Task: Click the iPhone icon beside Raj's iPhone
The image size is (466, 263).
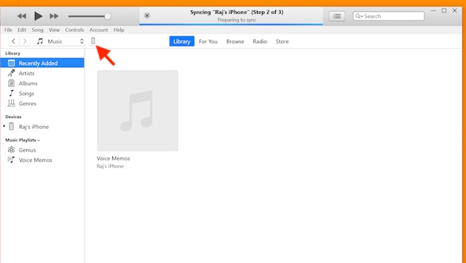Action: (x=12, y=127)
